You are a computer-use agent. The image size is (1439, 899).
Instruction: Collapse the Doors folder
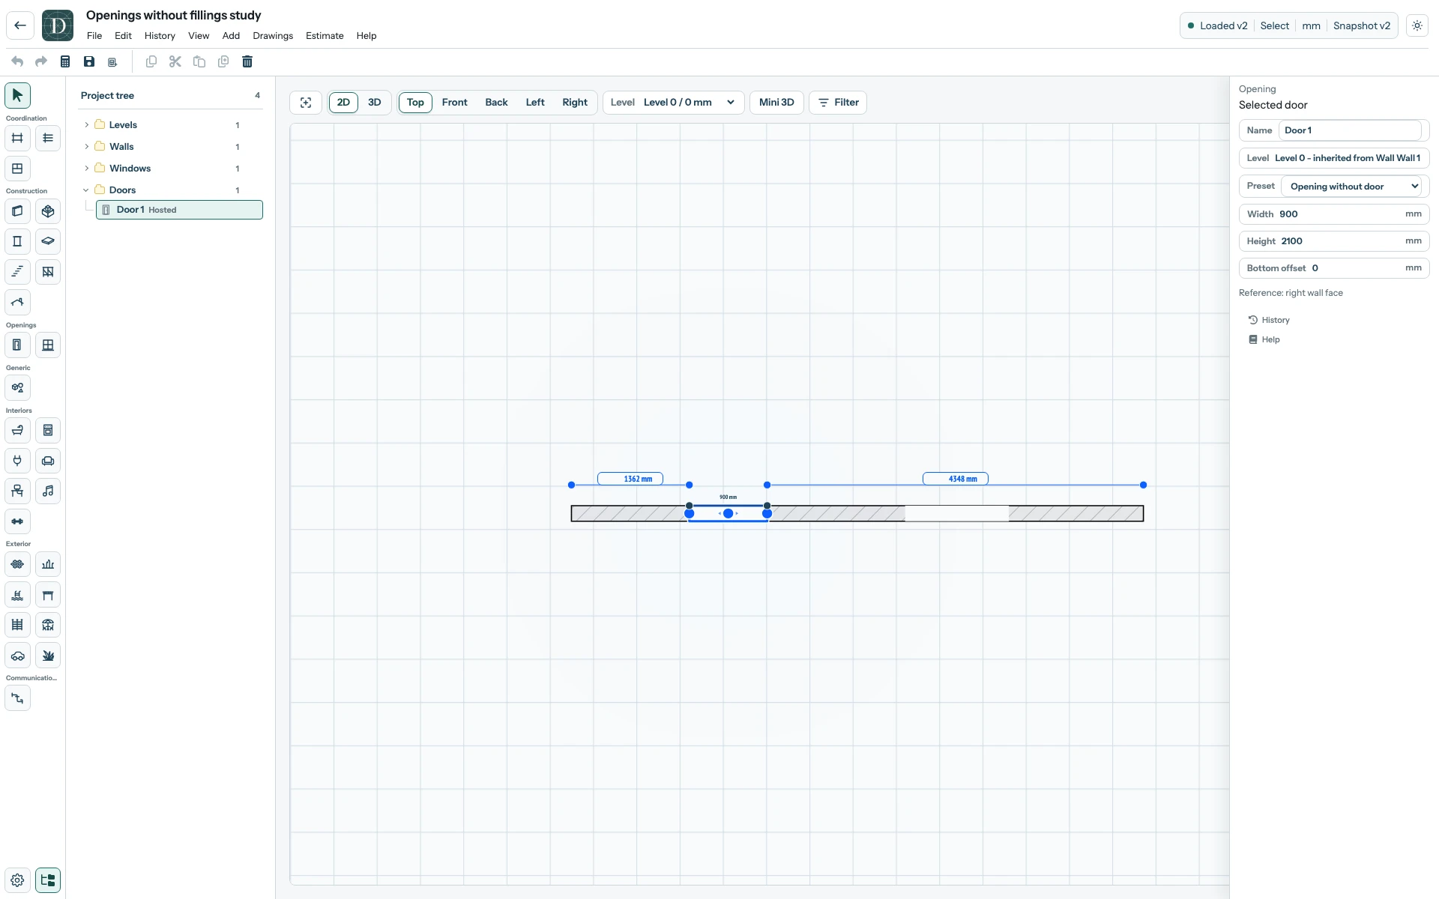pos(86,190)
